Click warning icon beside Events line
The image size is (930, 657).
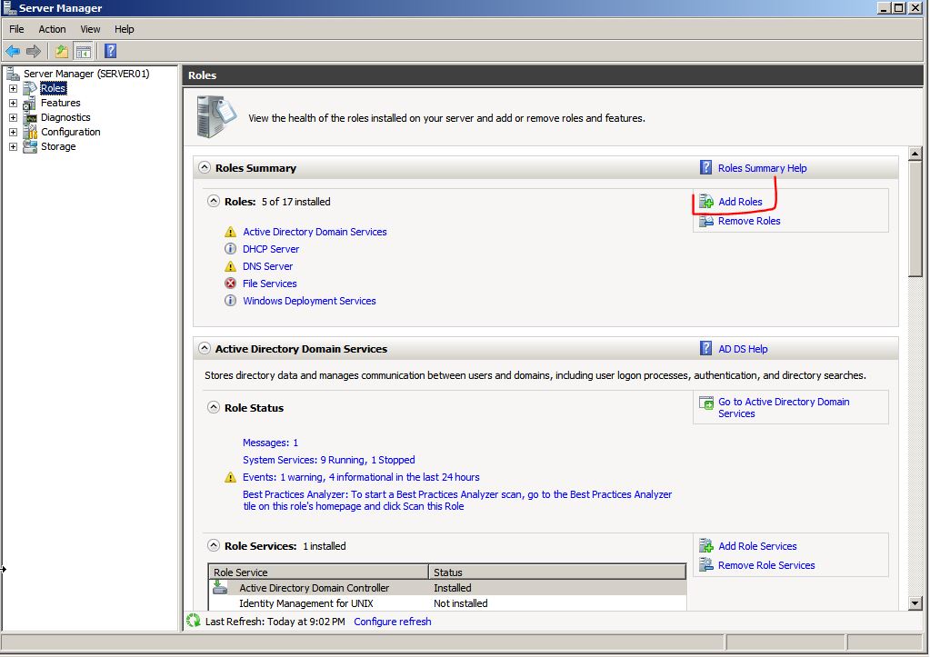230,477
